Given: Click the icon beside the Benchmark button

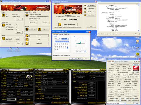Looking at the screenshot, I should pyautogui.click(x=27, y=36).
